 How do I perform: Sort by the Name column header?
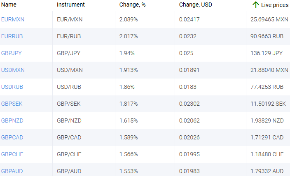coord(9,5)
